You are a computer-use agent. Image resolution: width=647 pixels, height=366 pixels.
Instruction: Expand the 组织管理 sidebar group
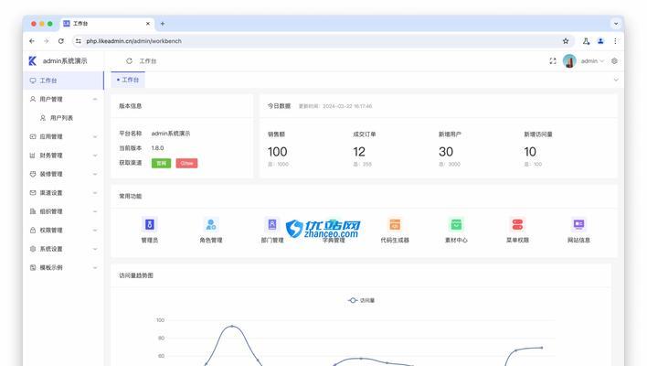coord(95,211)
